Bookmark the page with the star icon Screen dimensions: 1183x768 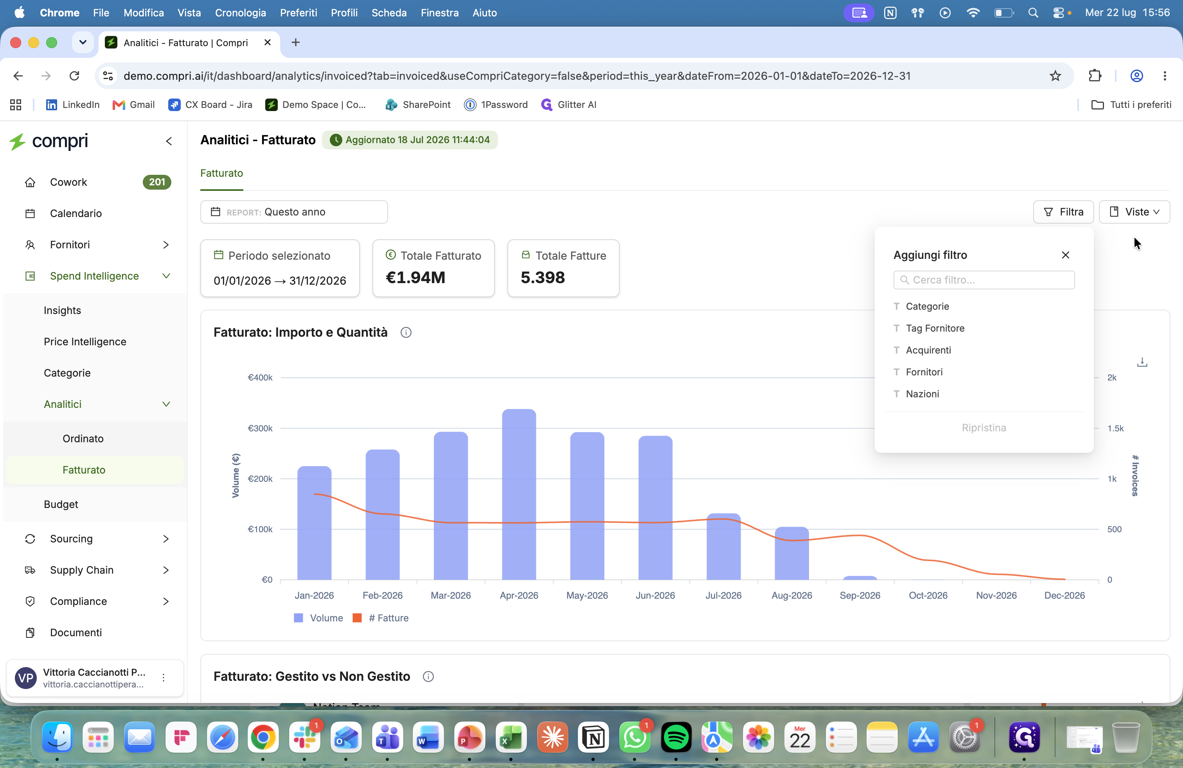tap(1055, 76)
